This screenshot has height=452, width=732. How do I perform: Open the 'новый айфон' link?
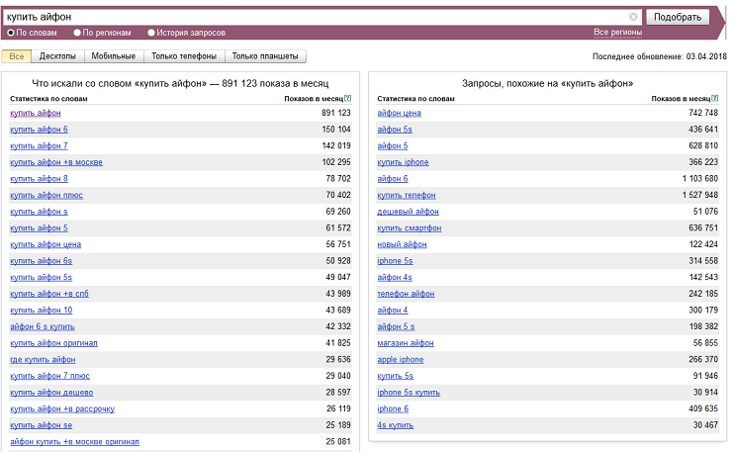402,244
